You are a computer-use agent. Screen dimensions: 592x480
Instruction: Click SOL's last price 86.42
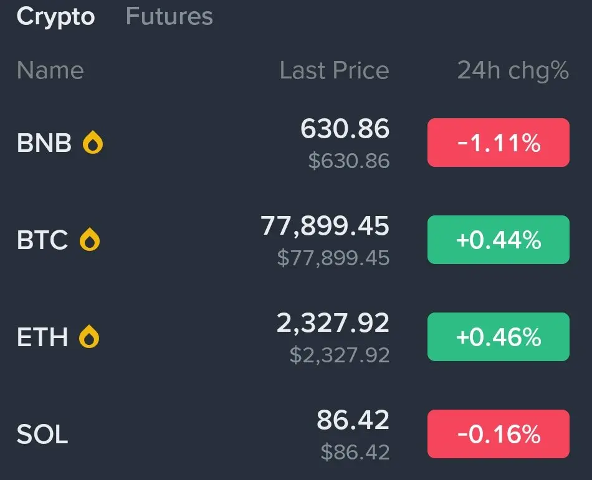353,420
